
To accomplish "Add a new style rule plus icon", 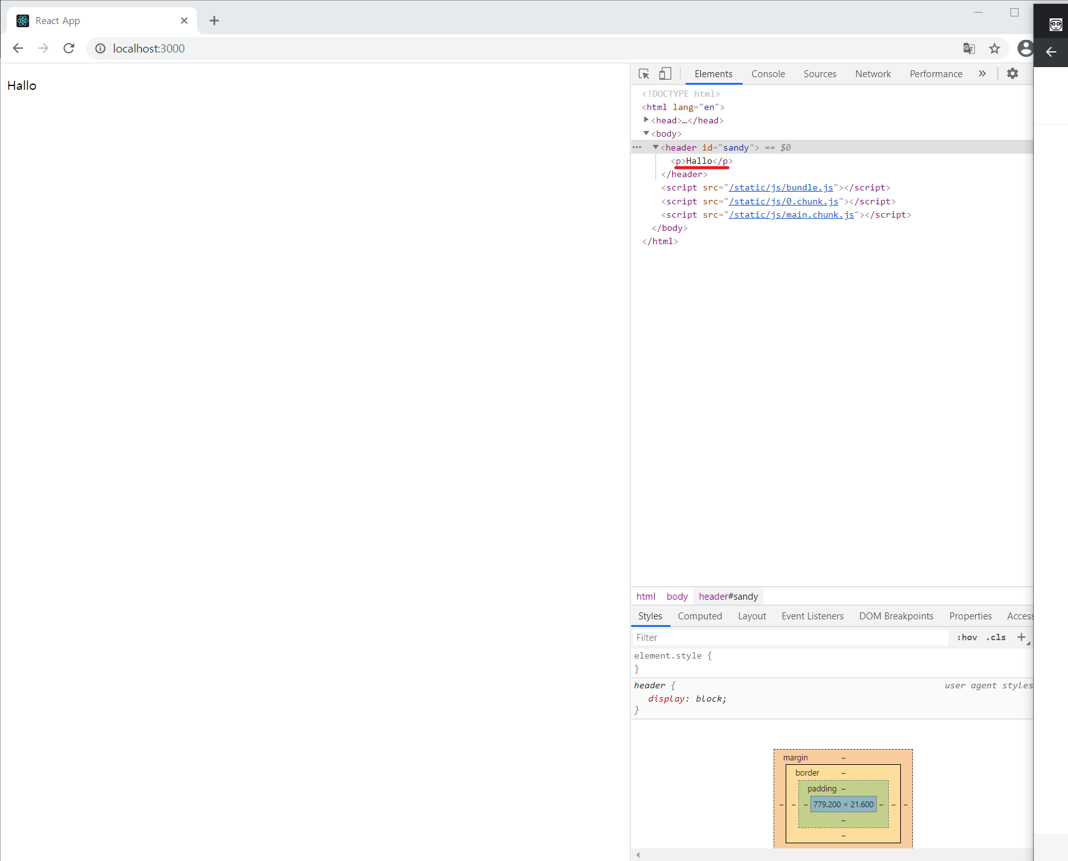I will 1021,637.
